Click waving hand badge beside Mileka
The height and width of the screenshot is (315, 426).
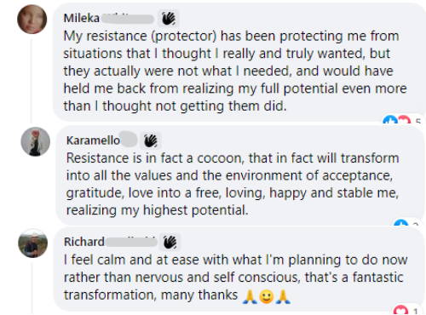(x=169, y=19)
